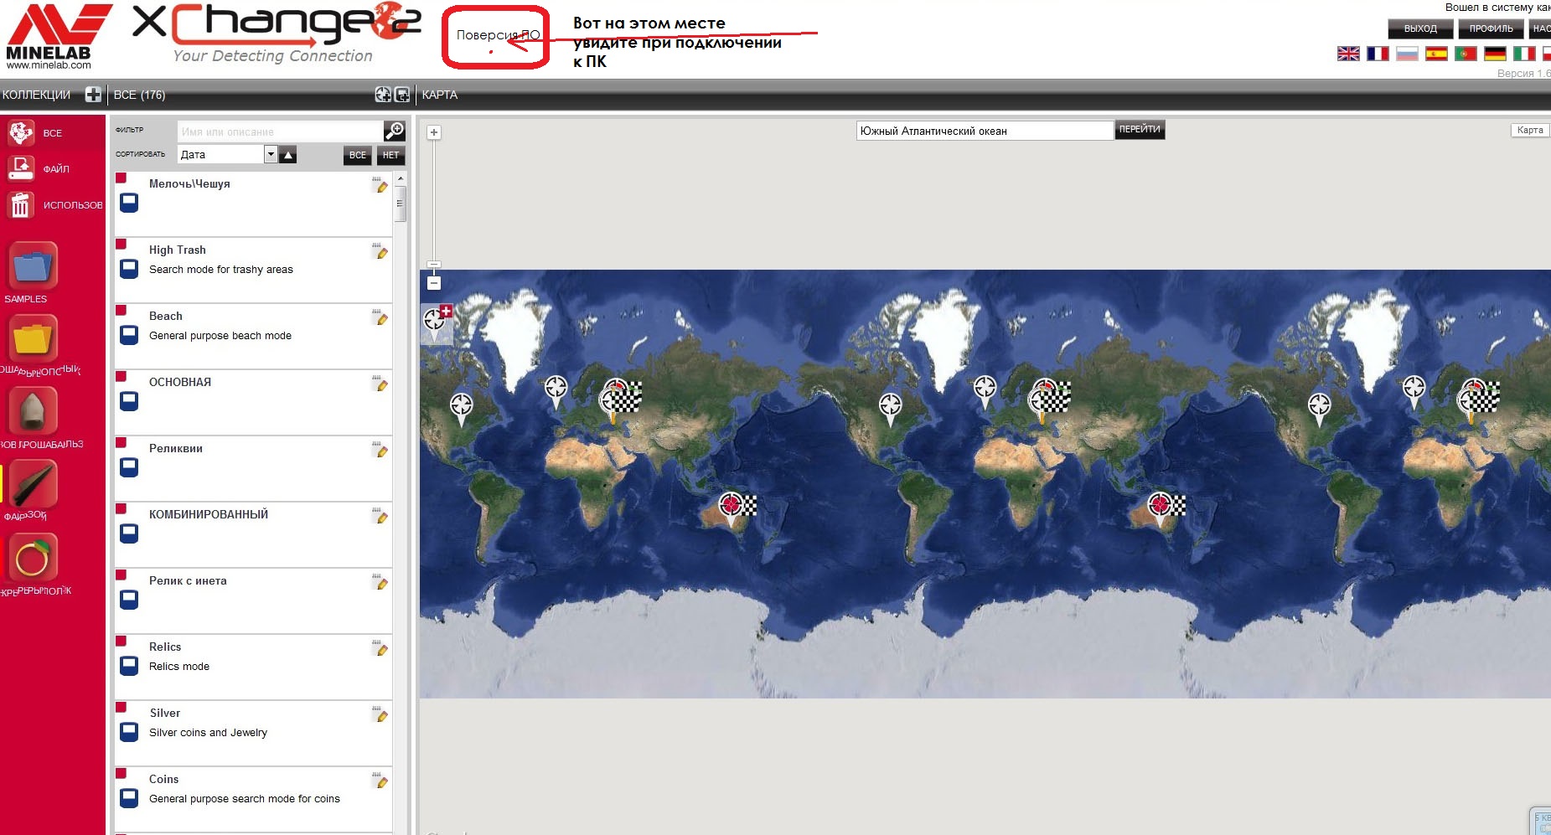1551x835 pixels.
Task: Toggle red selection box for Coins mode
Action: (x=121, y=774)
